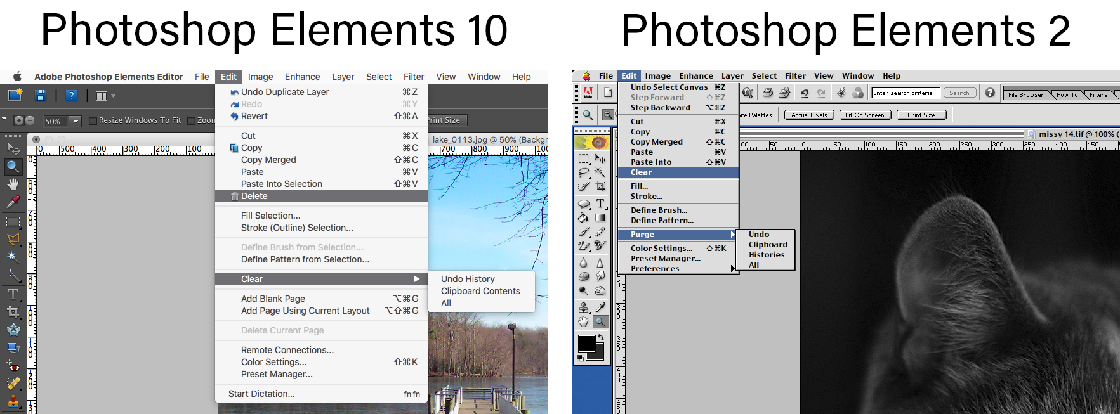1120x414 pixels.
Task: Select the Move tool in Elements 10 toolbox
Action: [13, 148]
